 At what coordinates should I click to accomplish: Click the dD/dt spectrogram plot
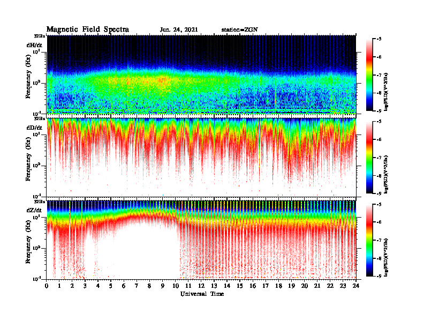coord(201,157)
